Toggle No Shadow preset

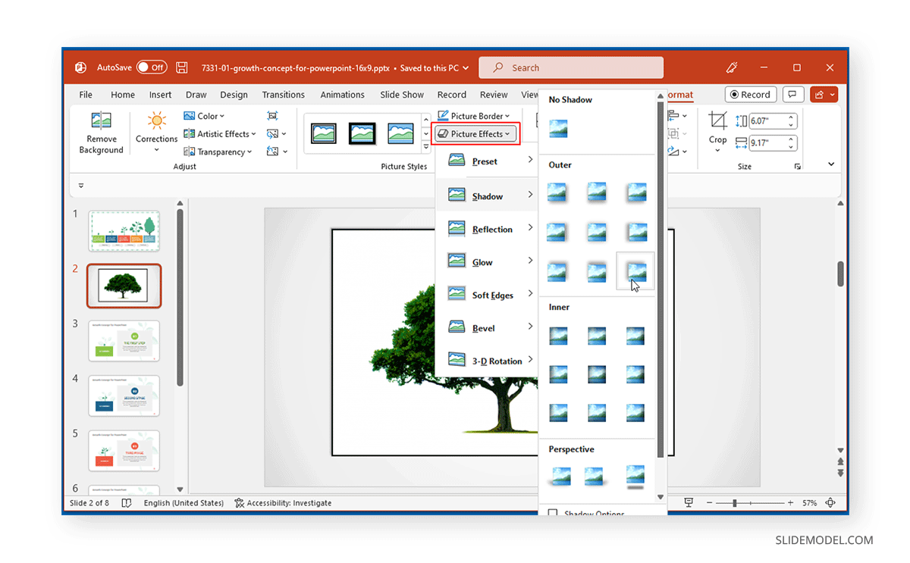click(x=558, y=129)
